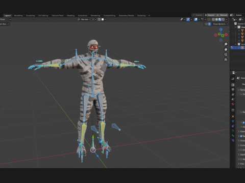Screen dimensions: 245x183
Task: Collapse the first collection in outliner
Action: coord(236,27)
